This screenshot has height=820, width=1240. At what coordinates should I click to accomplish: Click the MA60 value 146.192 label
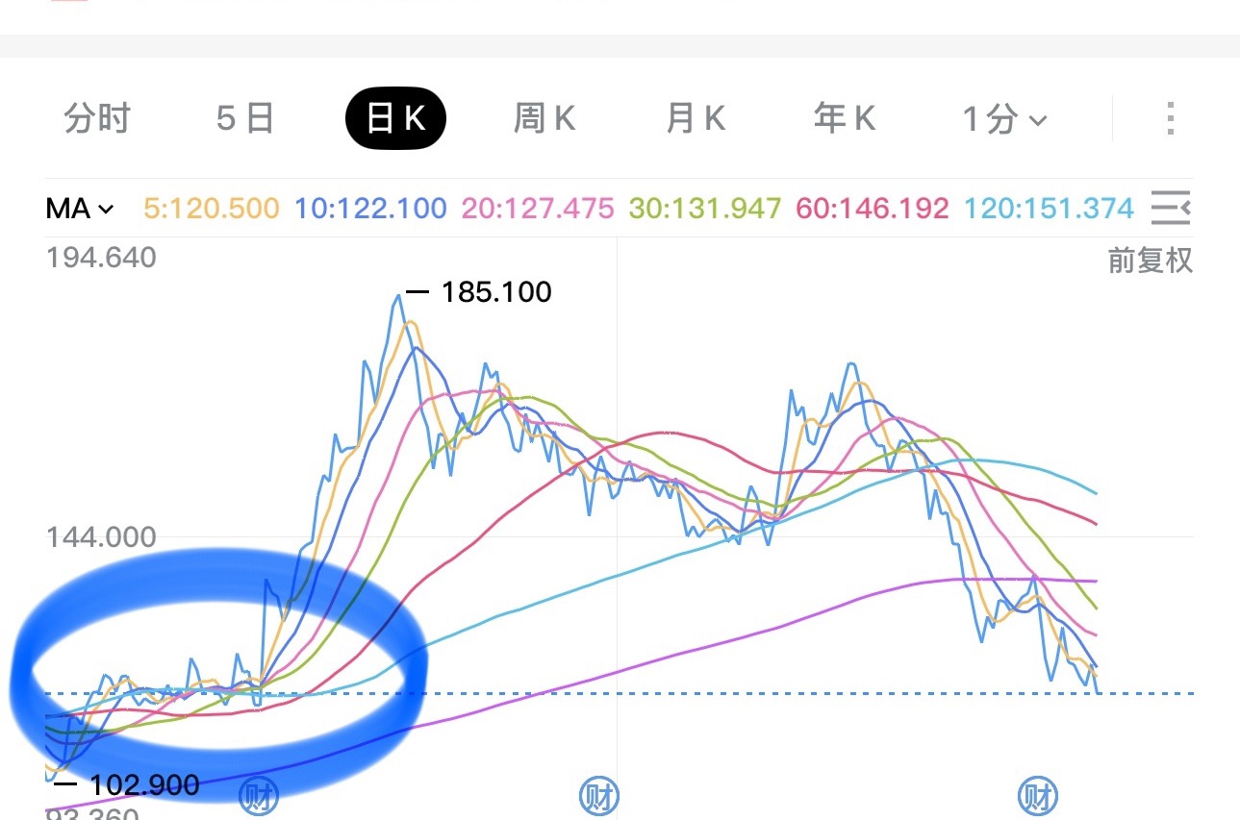pyautogui.click(x=873, y=208)
